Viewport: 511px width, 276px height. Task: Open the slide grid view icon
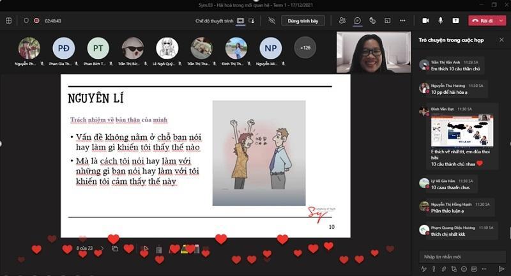click(115, 249)
